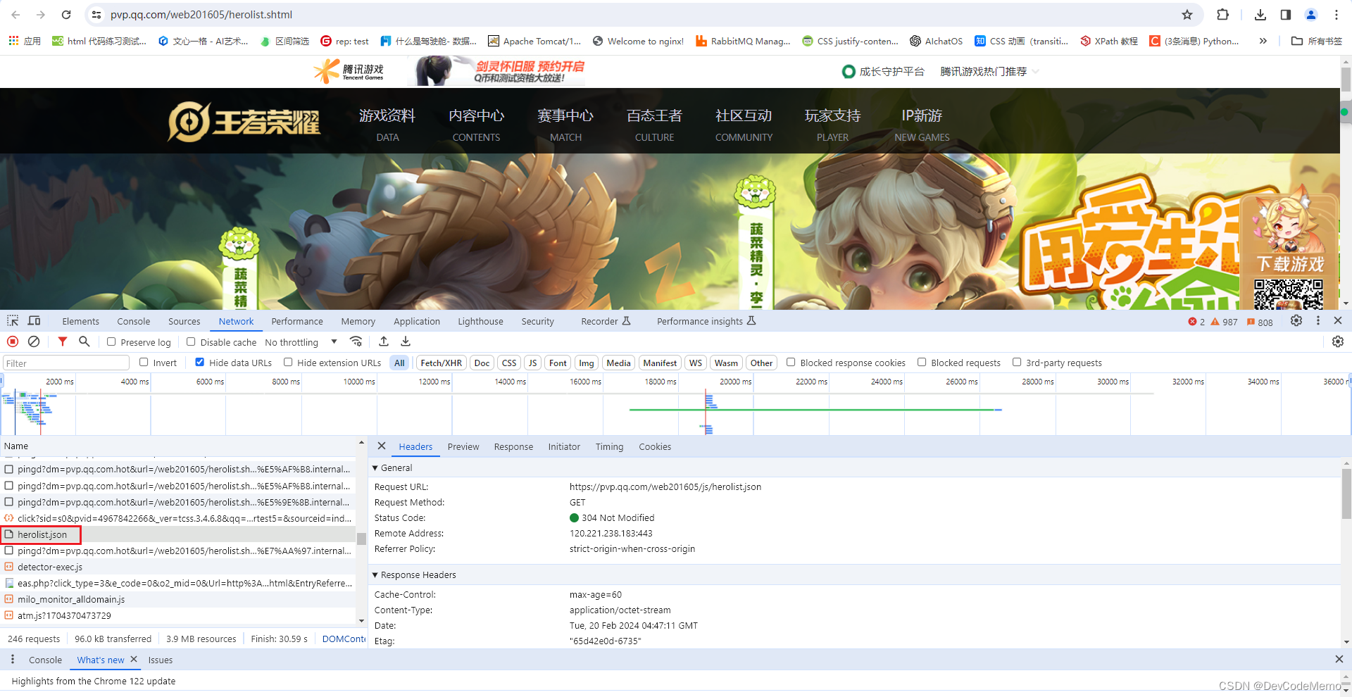Screen dimensions: 1352x697
Task: Enable the Disable cache checkbox
Action: tap(191, 341)
